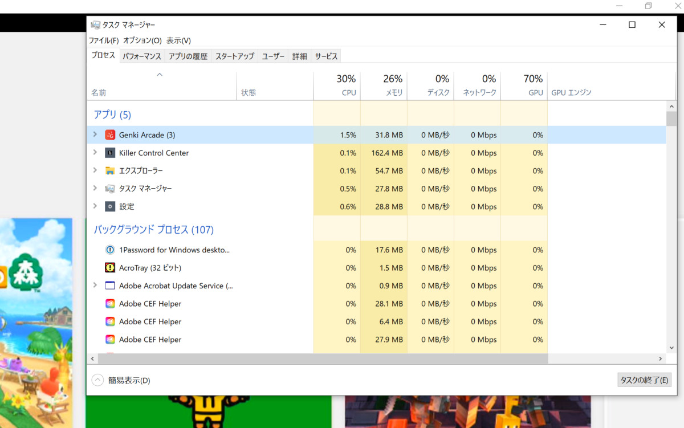Click icon of Adobe CEF Helper using 28.1 MB

coord(110,303)
